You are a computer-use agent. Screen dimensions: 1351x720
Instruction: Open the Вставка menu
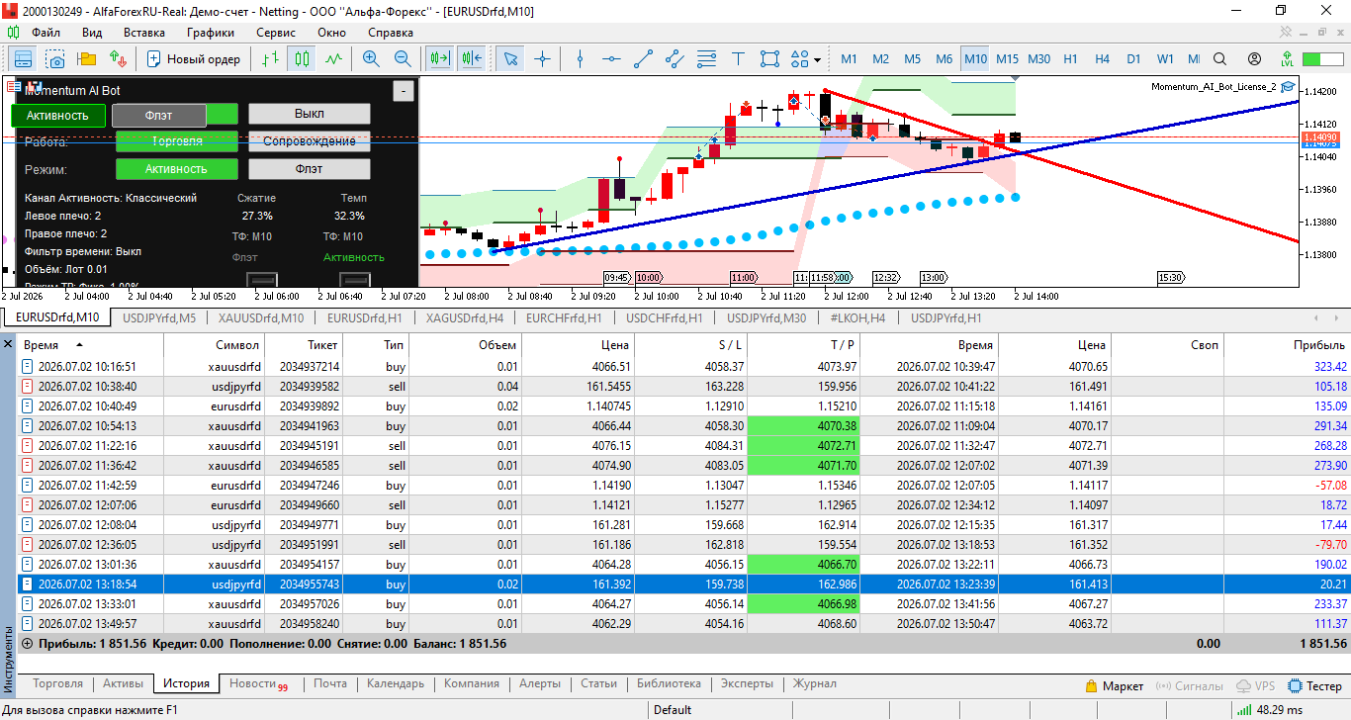(x=144, y=33)
